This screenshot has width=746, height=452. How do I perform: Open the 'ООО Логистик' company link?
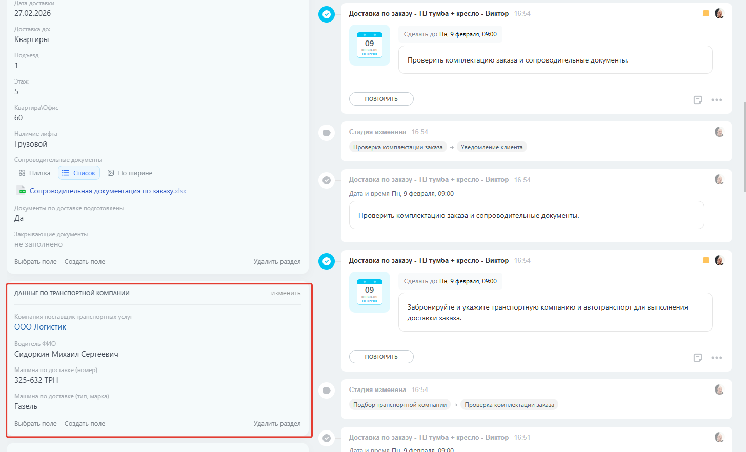[40, 327]
